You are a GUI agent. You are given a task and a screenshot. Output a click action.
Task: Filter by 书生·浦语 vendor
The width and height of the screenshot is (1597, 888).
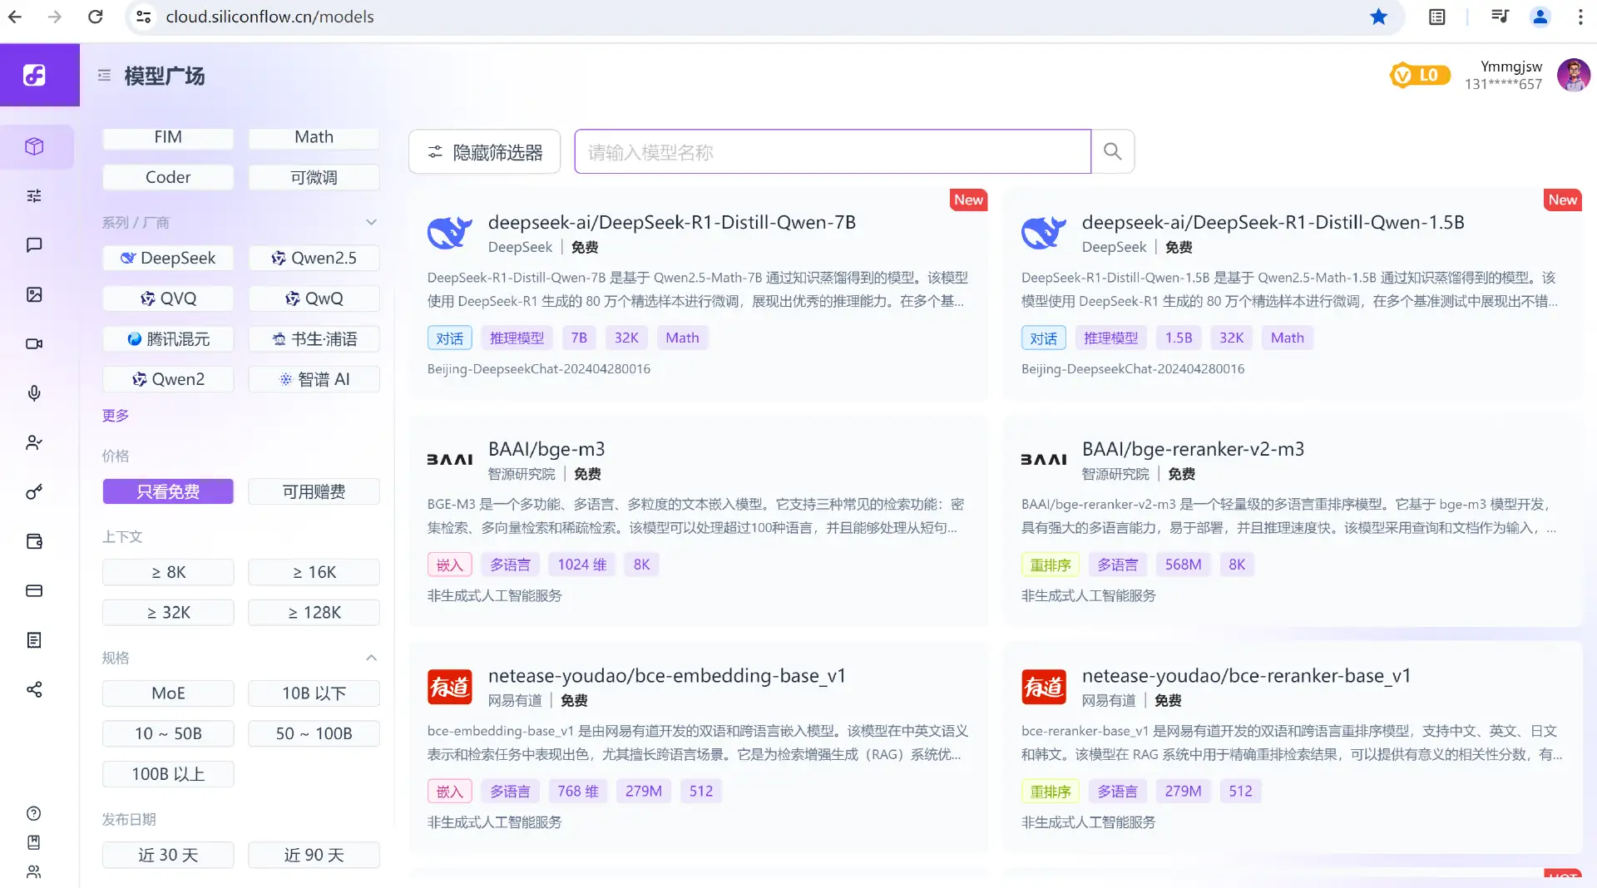[x=314, y=339]
